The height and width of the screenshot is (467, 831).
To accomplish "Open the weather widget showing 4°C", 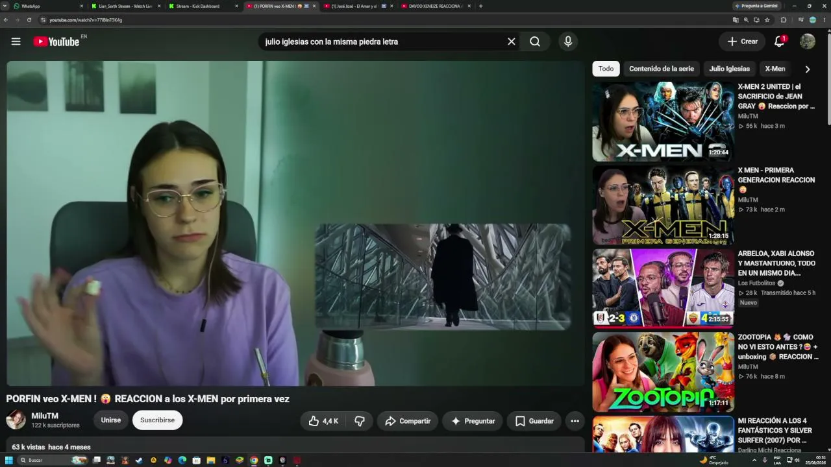I will [x=714, y=461].
